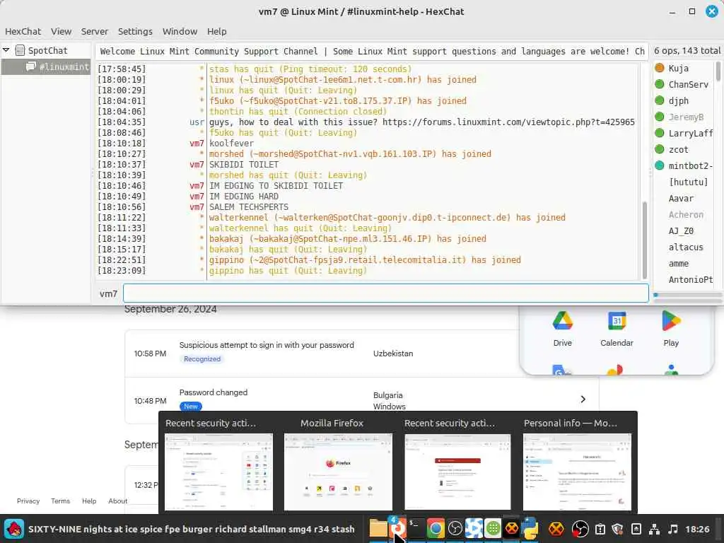Open the Terminal icon in taskbar
The width and height of the screenshot is (724, 543).
(x=416, y=529)
